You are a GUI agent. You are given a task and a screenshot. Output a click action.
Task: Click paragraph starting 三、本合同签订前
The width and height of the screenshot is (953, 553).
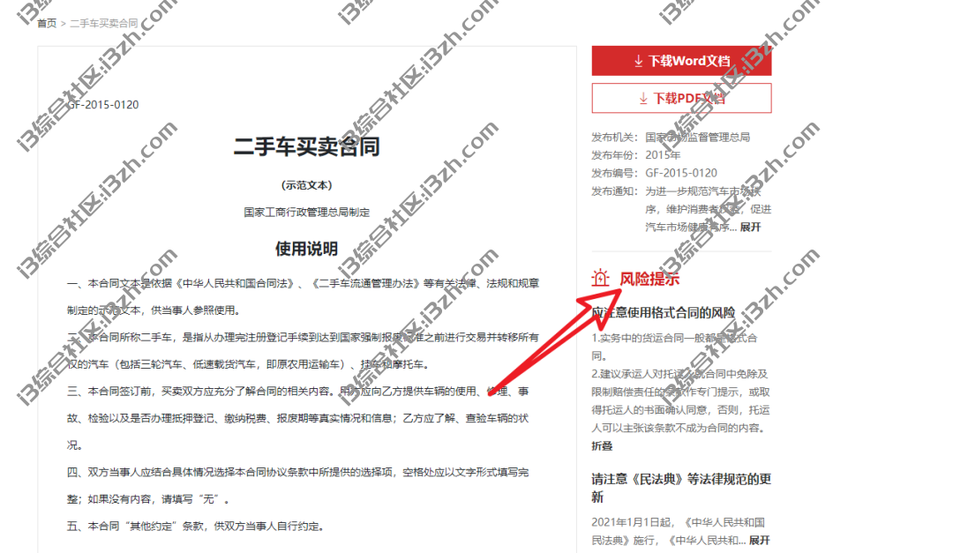[298, 418]
